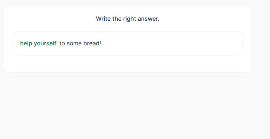The image size is (270, 139).
Task: Click the green "help yourself" answer field
Action: 38,43
